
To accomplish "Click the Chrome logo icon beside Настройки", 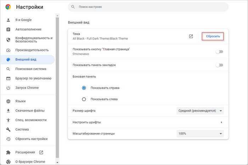I will coord(8,7).
